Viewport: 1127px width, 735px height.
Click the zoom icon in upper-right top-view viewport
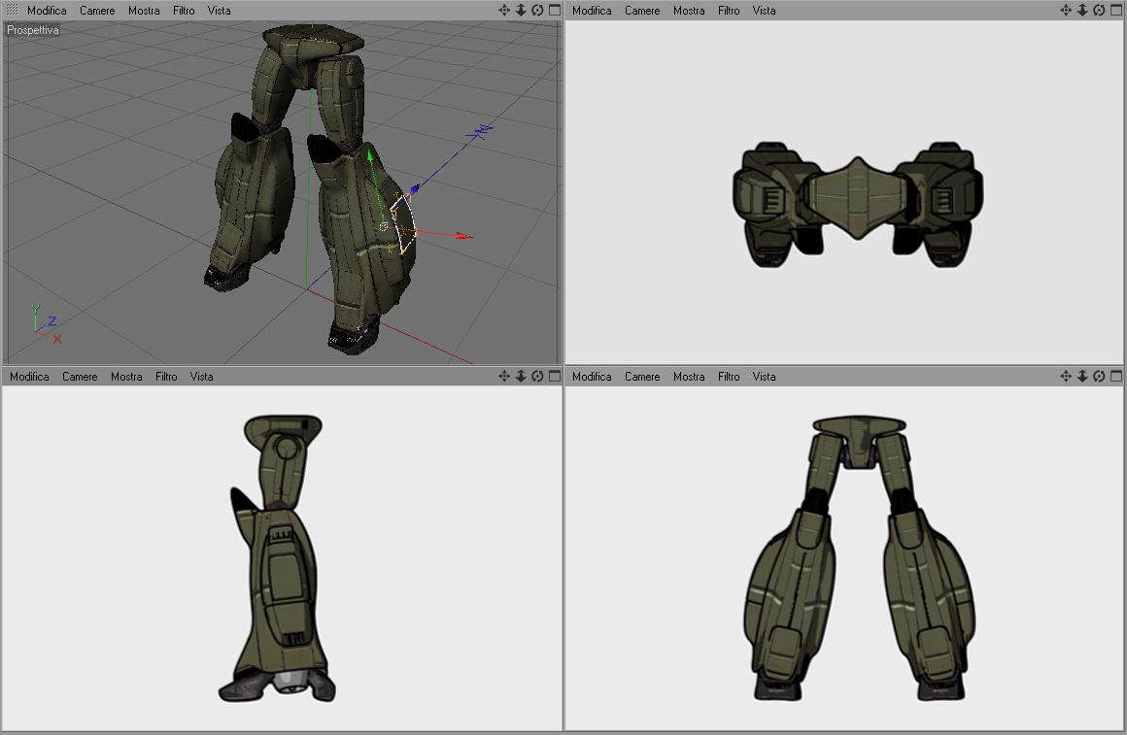1082,10
